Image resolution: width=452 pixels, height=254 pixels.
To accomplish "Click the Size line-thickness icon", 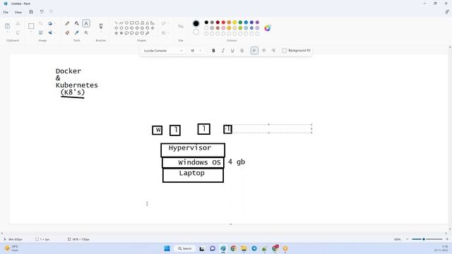I will coord(181,26).
